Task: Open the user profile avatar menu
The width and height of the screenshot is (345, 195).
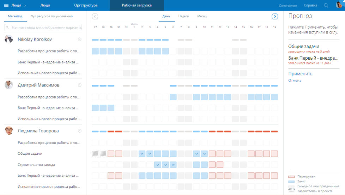Action: pos(338,5)
